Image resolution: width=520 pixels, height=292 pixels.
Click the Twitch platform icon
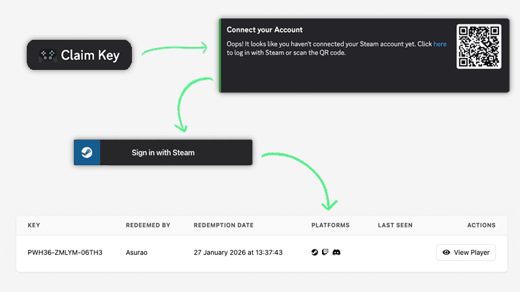pyautogui.click(x=325, y=252)
